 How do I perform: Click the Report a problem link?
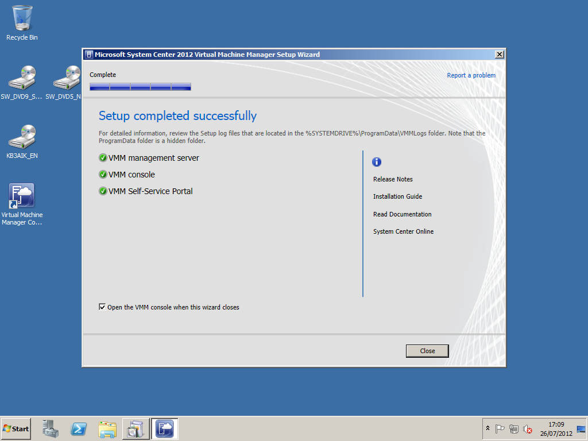coord(471,75)
